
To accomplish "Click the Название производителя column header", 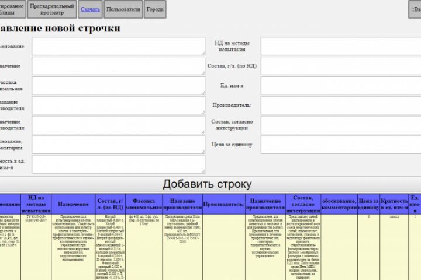I will [x=182, y=204].
